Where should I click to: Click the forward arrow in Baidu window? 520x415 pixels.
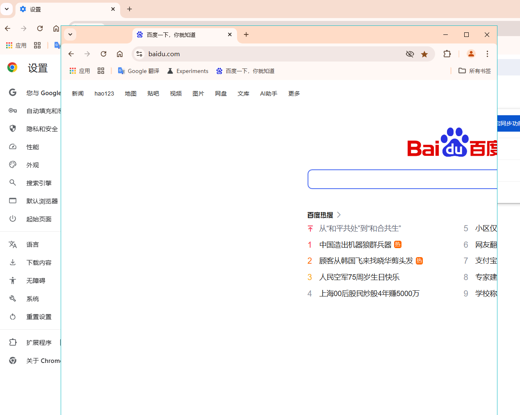(x=87, y=54)
